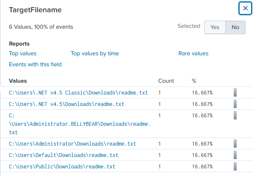Close the TargetFilename field dialog
The width and height of the screenshot is (254, 176).
point(245,8)
